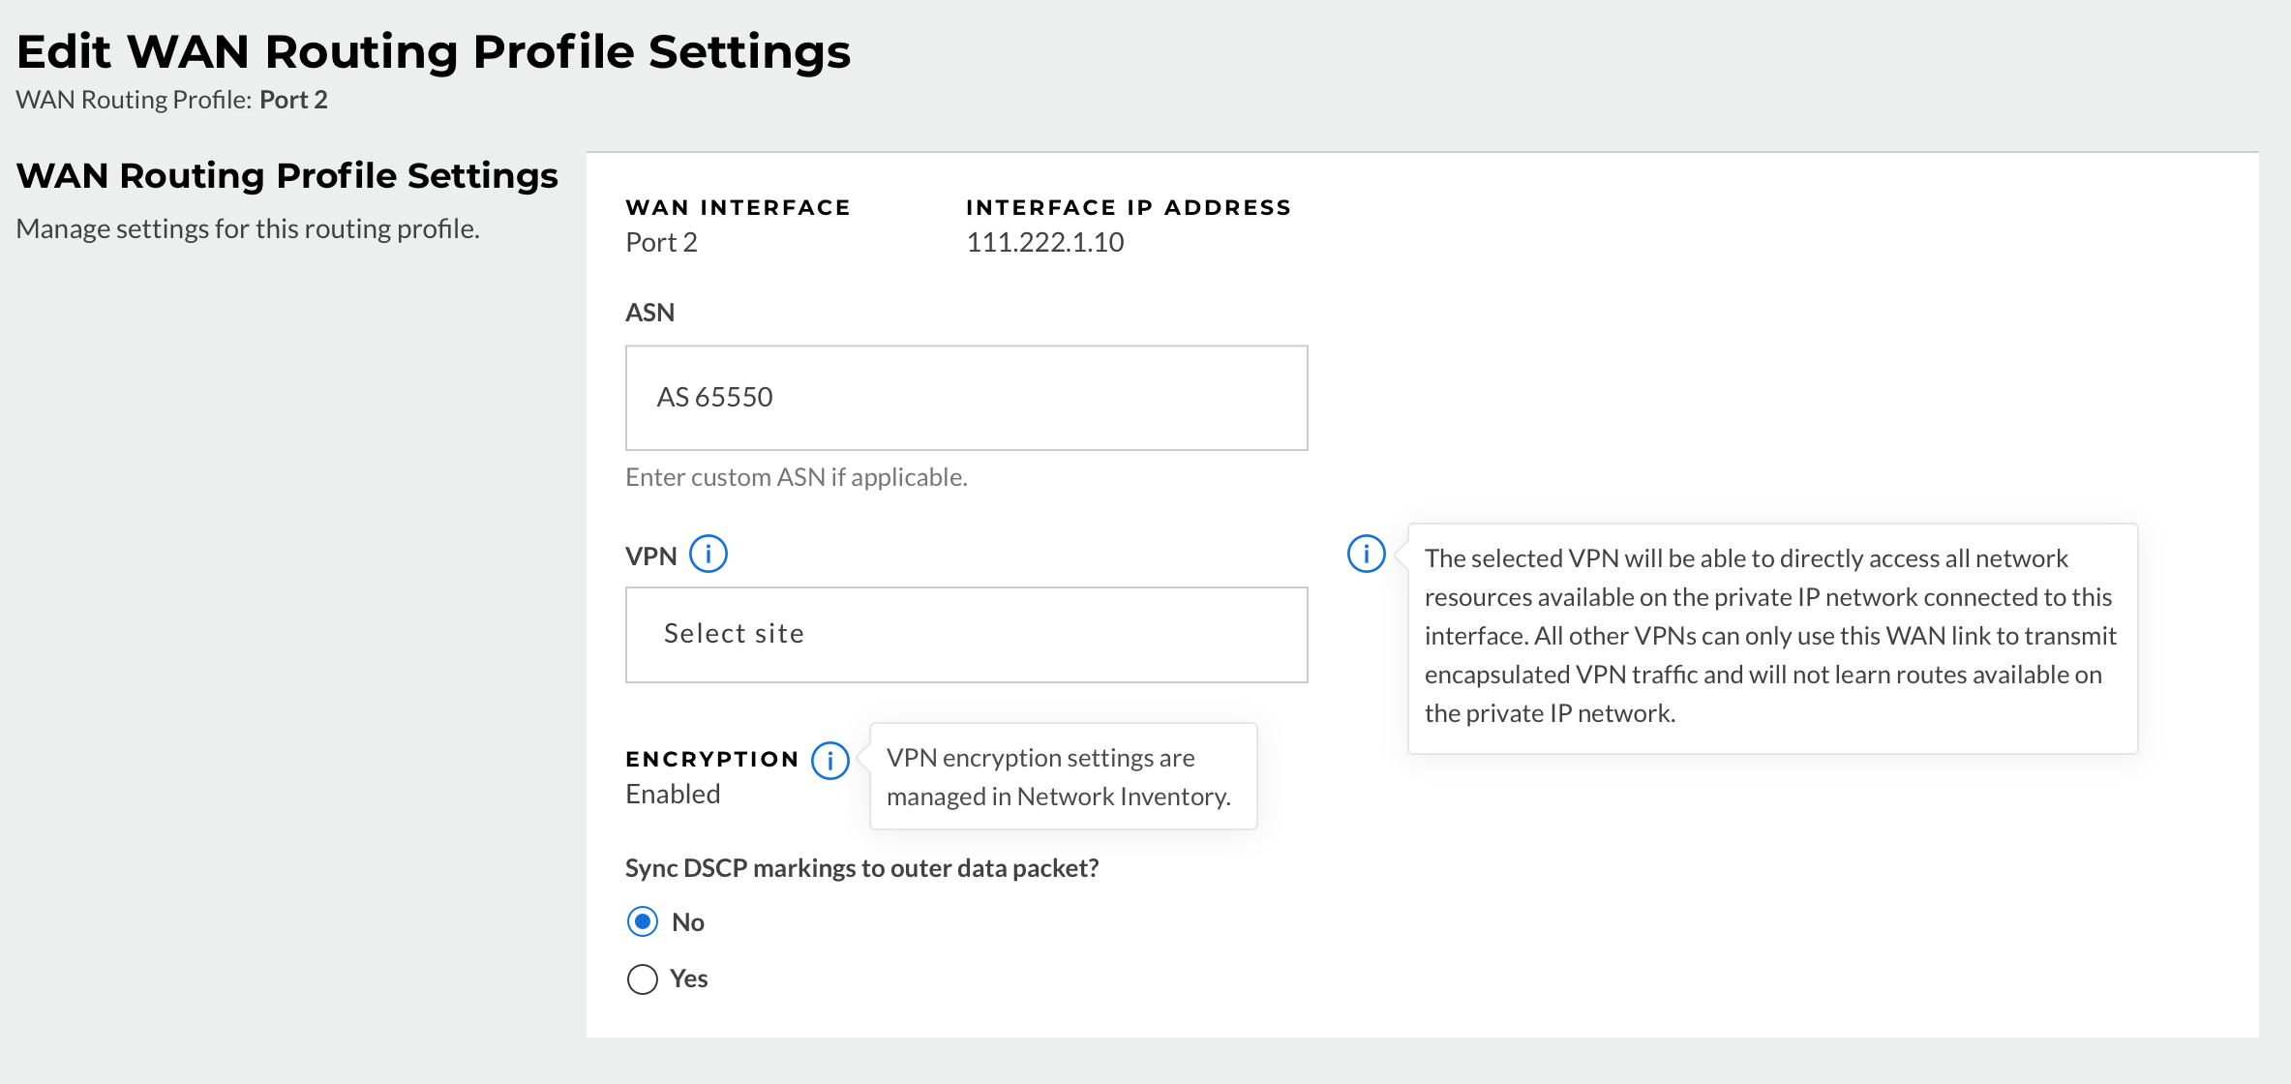Viewport: 2291px width, 1084px height.
Task: Open the VPN Select site dropdown
Action: click(x=966, y=635)
